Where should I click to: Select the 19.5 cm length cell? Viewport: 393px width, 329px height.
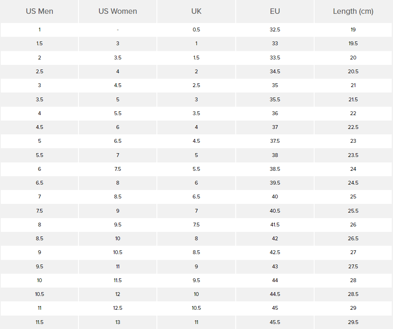(x=353, y=44)
